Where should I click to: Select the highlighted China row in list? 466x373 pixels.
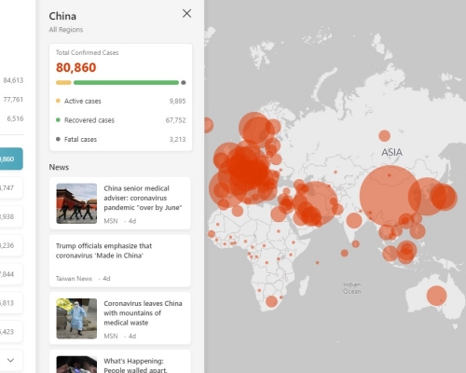tap(11, 159)
